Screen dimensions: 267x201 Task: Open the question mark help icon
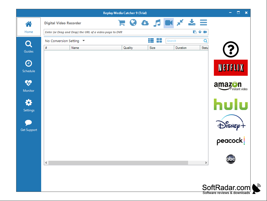click(231, 49)
